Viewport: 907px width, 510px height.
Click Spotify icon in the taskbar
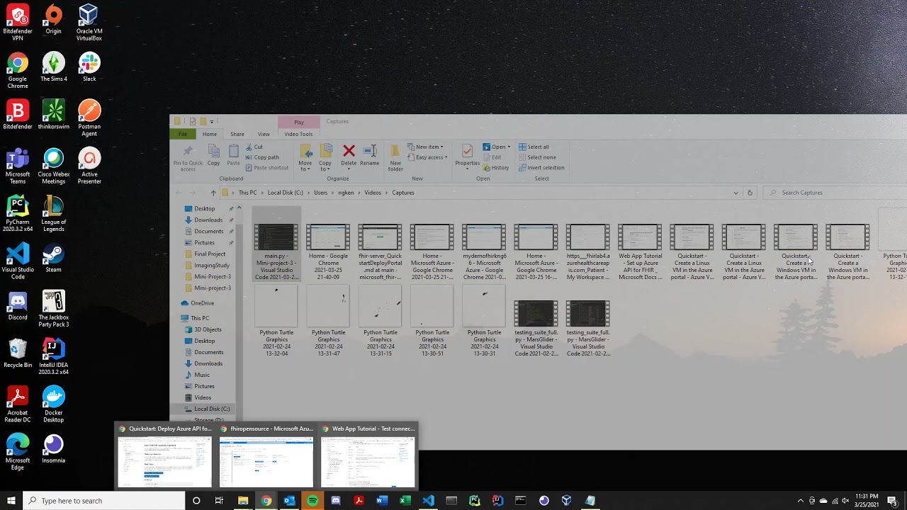click(312, 501)
